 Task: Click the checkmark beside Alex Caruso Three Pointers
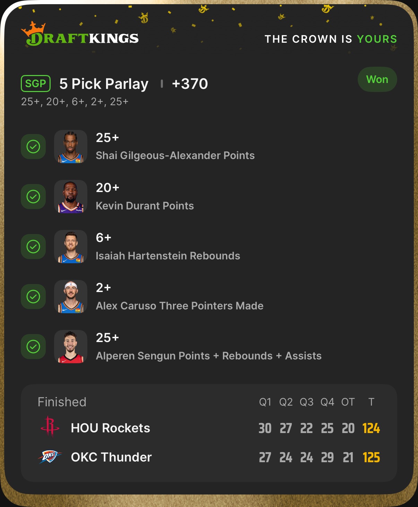tap(33, 297)
